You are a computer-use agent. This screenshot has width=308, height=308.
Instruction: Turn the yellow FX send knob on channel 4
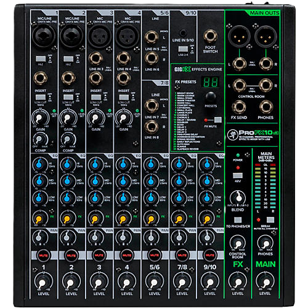(x=123, y=219)
